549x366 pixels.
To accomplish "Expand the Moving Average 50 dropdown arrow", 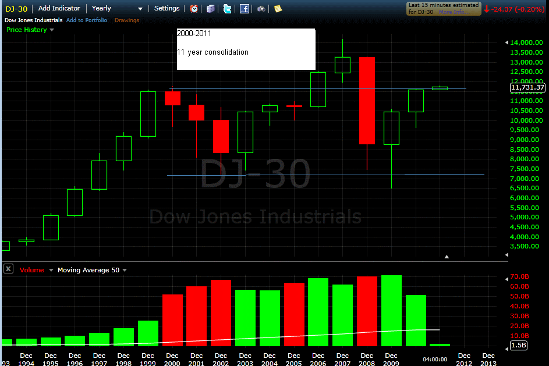I will point(125,270).
